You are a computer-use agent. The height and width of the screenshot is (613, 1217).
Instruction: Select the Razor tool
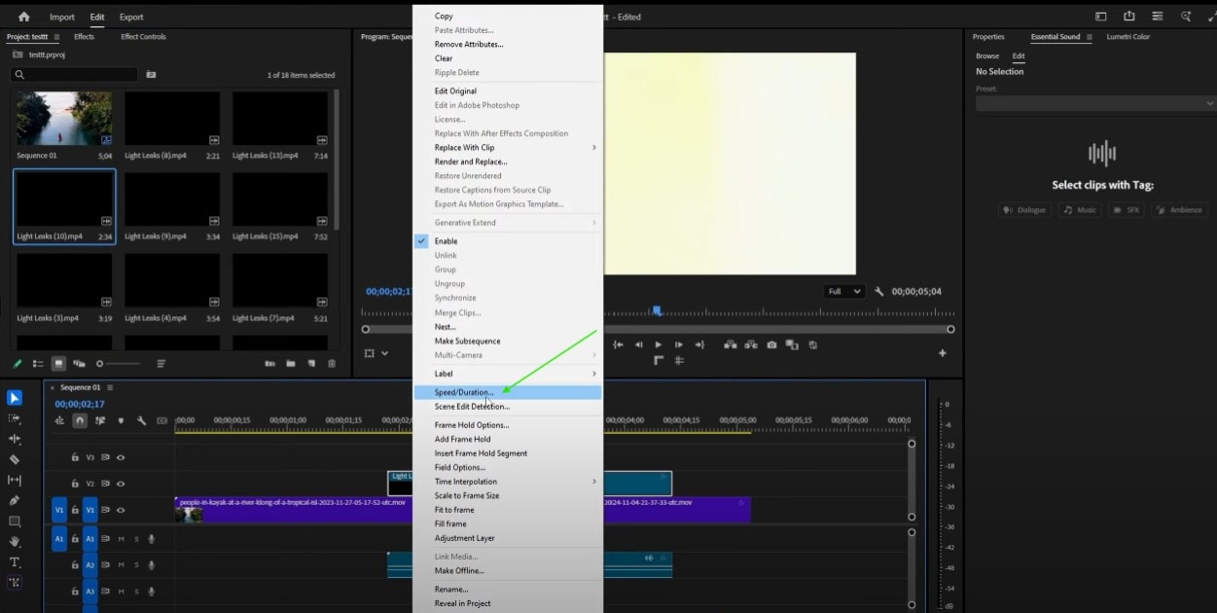[15, 459]
